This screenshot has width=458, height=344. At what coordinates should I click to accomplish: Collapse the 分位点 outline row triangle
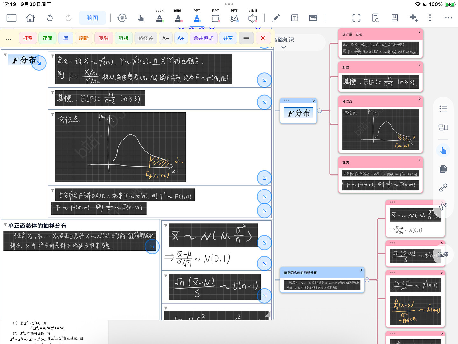point(52,114)
